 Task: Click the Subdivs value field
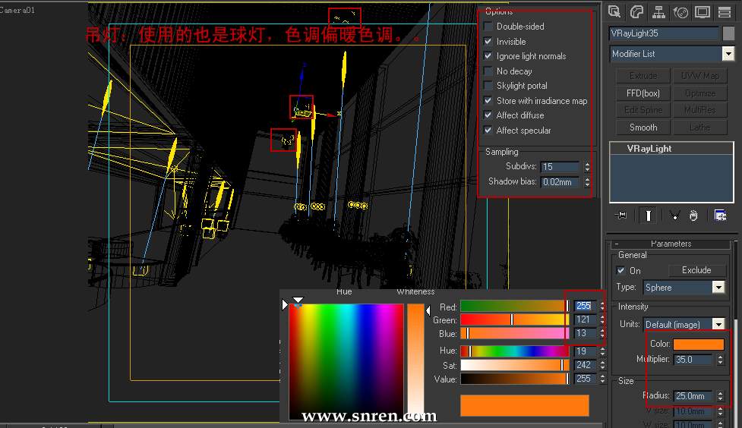(x=560, y=167)
